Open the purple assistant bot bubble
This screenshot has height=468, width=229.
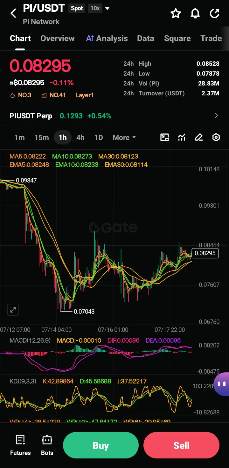[222, 384]
